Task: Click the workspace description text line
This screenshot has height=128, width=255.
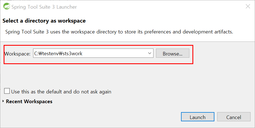Action: tap(119, 32)
